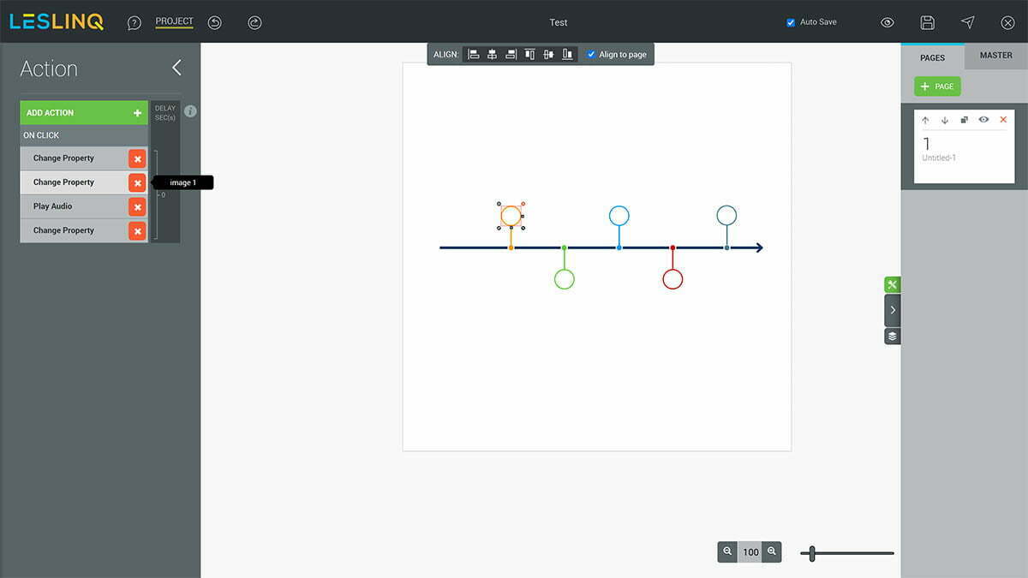Collapse the Action panel with the chevron
Viewport: 1028px width, 578px height.
point(176,68)
